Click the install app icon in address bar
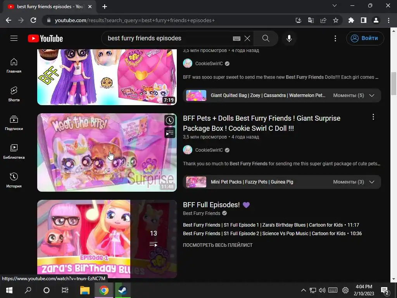397x298 pixels. (299, 20)
